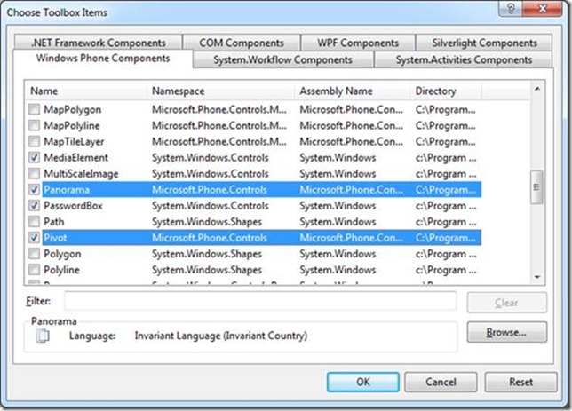Viewport: 572px width, 411px height.
Task: Sort by the Namespace column header
Action: [x=220, y=91]
